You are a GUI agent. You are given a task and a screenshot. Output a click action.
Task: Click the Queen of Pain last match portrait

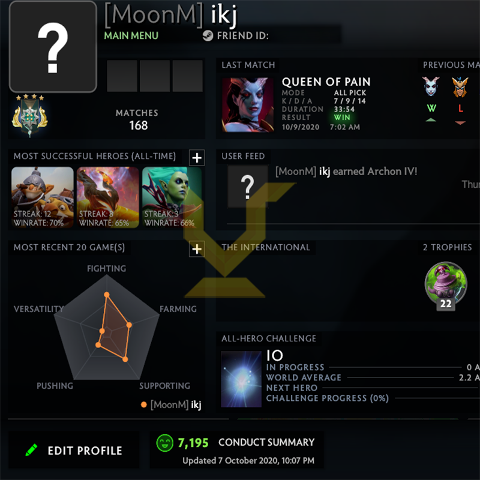pos(248,104)
